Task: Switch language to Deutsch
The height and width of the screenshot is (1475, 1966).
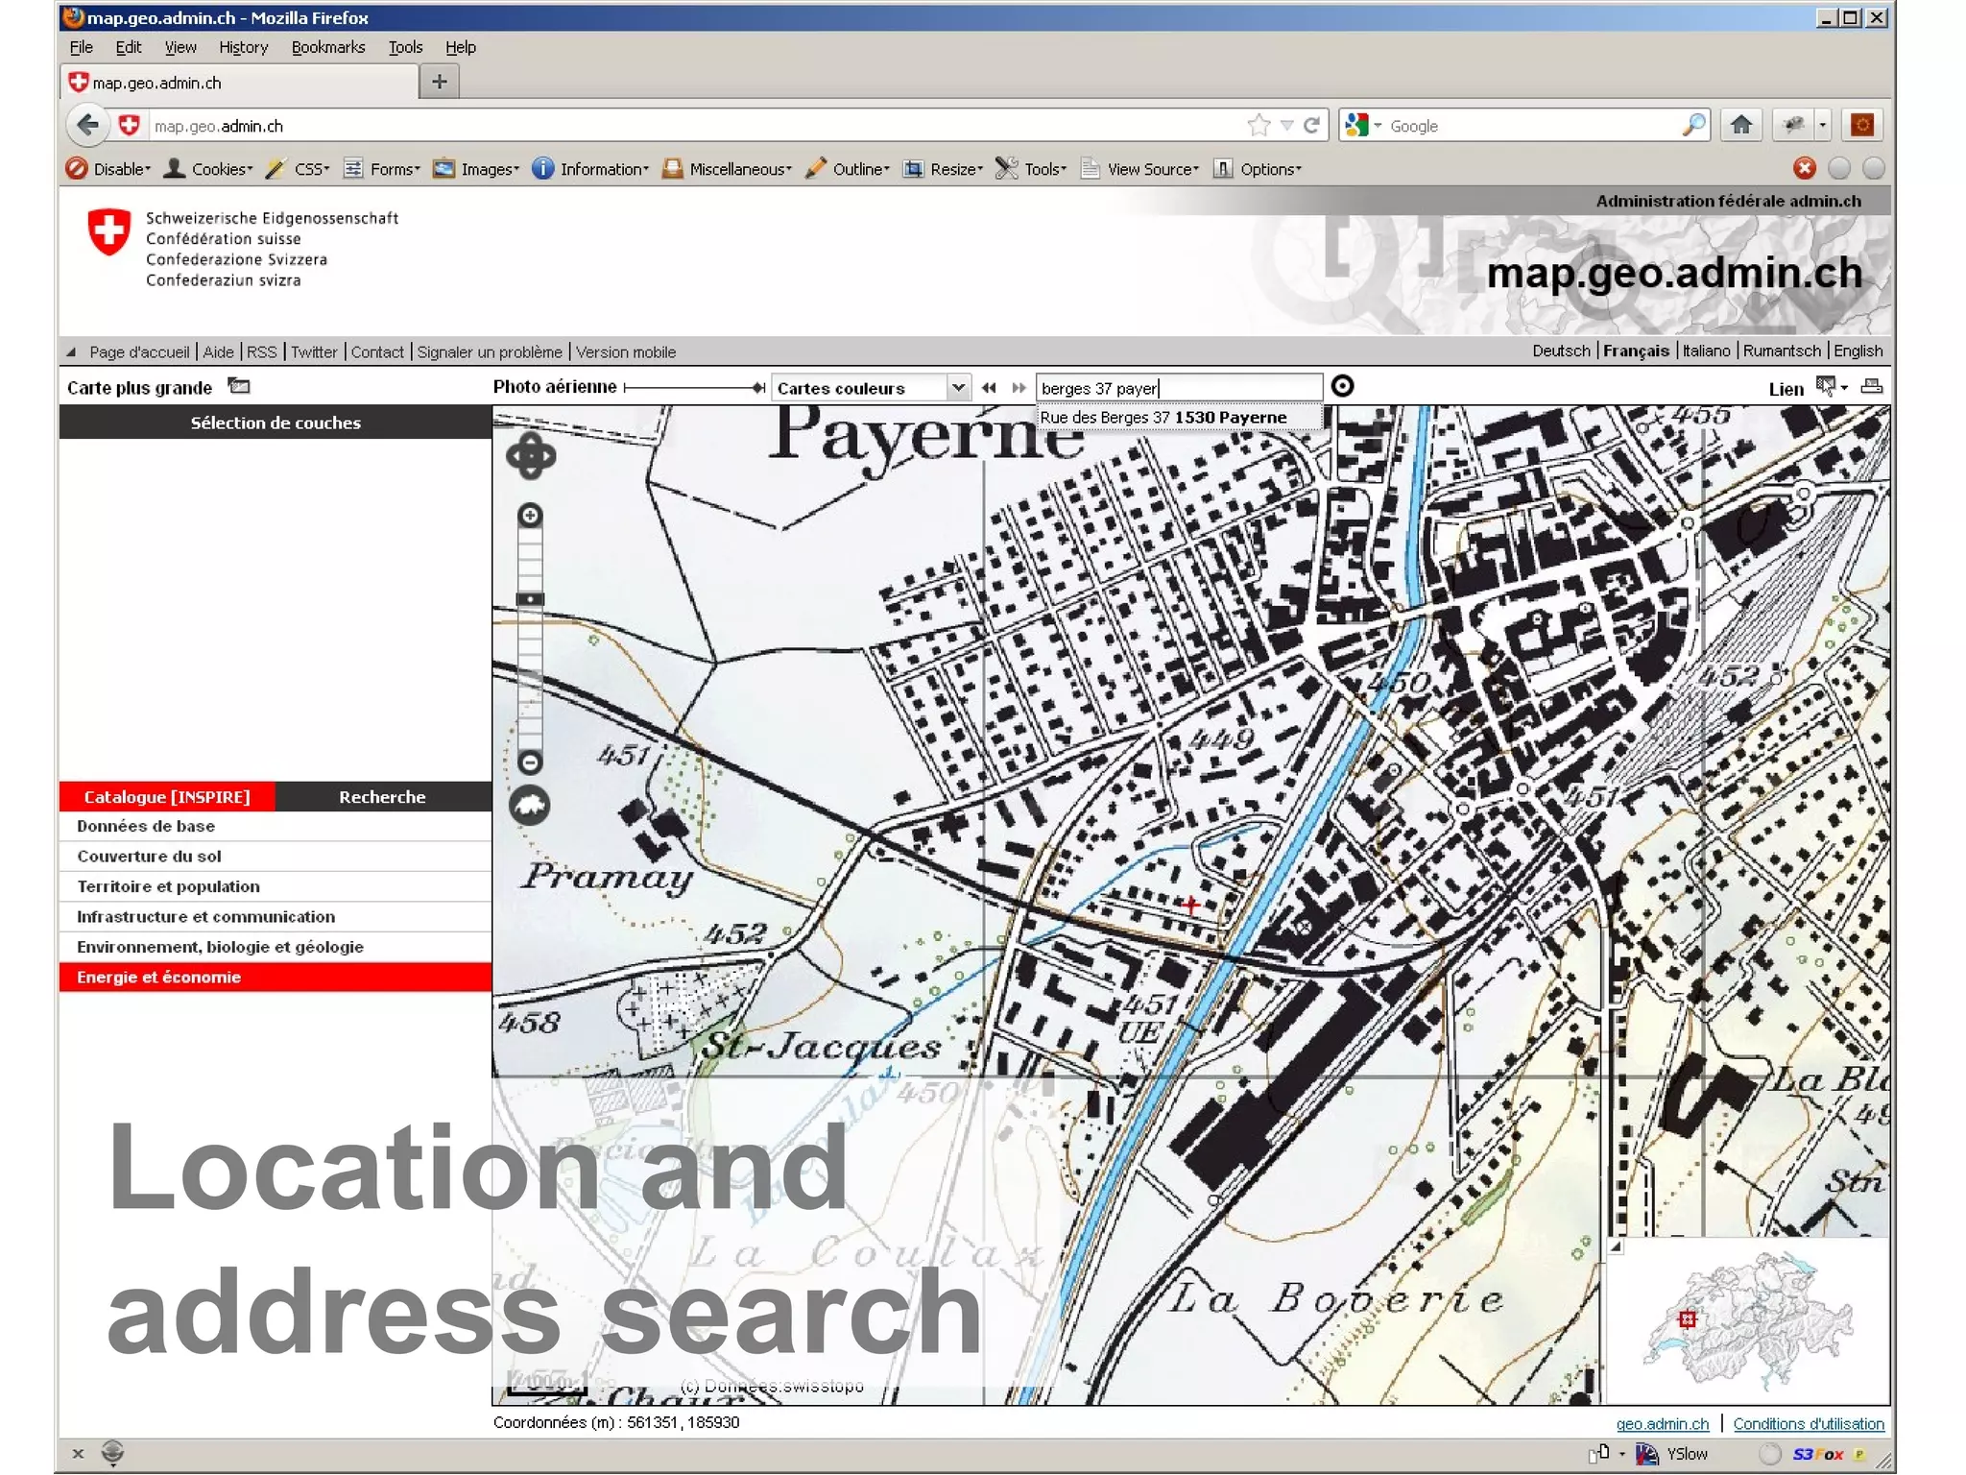Action: click(x=1561, y=351)
